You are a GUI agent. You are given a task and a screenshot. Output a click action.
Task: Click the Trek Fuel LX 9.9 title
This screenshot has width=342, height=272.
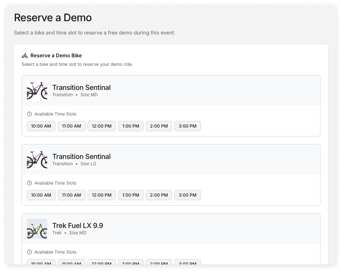pos(78,225)
